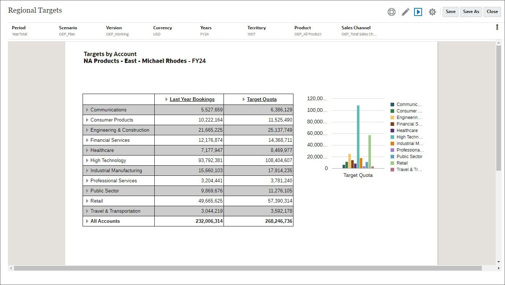The image size is (505, 285).
Task: Expand the High Technology account row
Action: click(87, 160)
